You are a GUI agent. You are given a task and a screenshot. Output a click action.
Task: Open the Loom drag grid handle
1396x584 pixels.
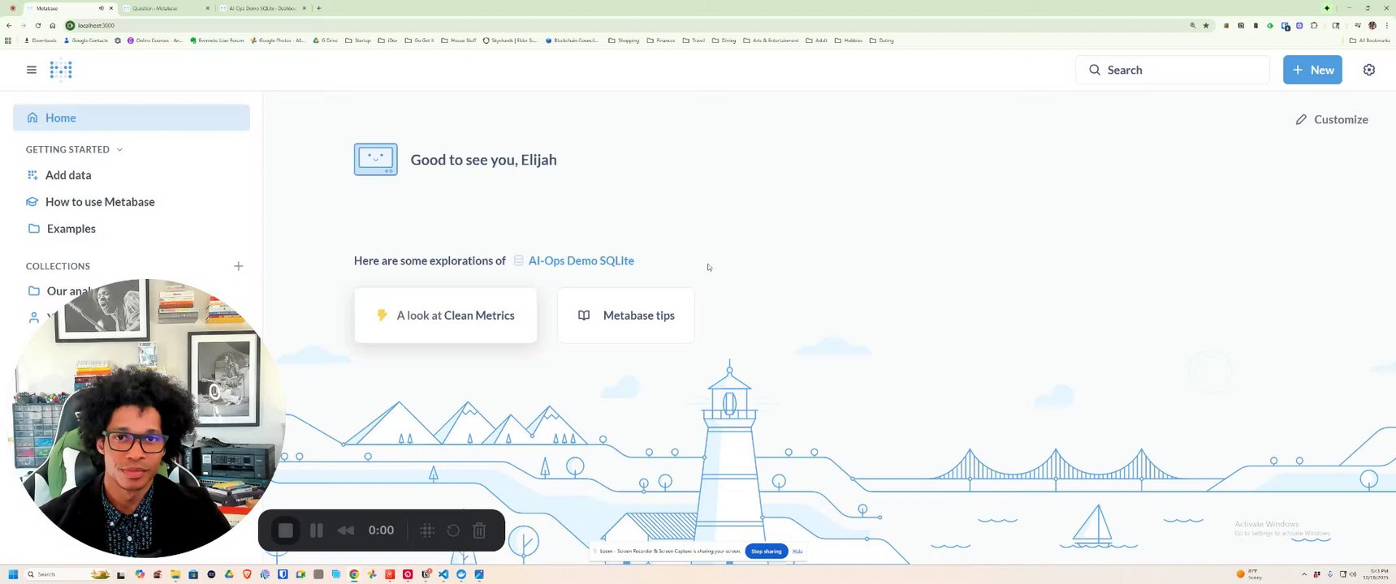click(427, 530)
